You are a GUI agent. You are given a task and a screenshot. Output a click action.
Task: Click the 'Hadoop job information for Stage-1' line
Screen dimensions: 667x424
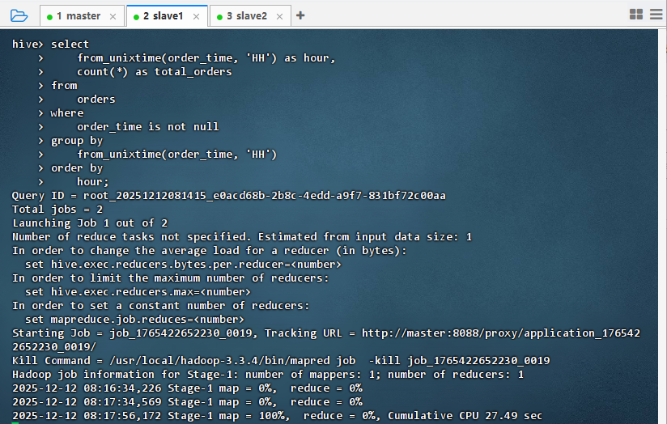(x=268, y=375)
